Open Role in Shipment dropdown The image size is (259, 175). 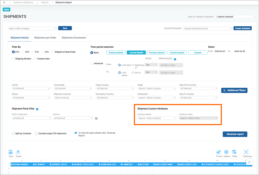click(32, 118)
